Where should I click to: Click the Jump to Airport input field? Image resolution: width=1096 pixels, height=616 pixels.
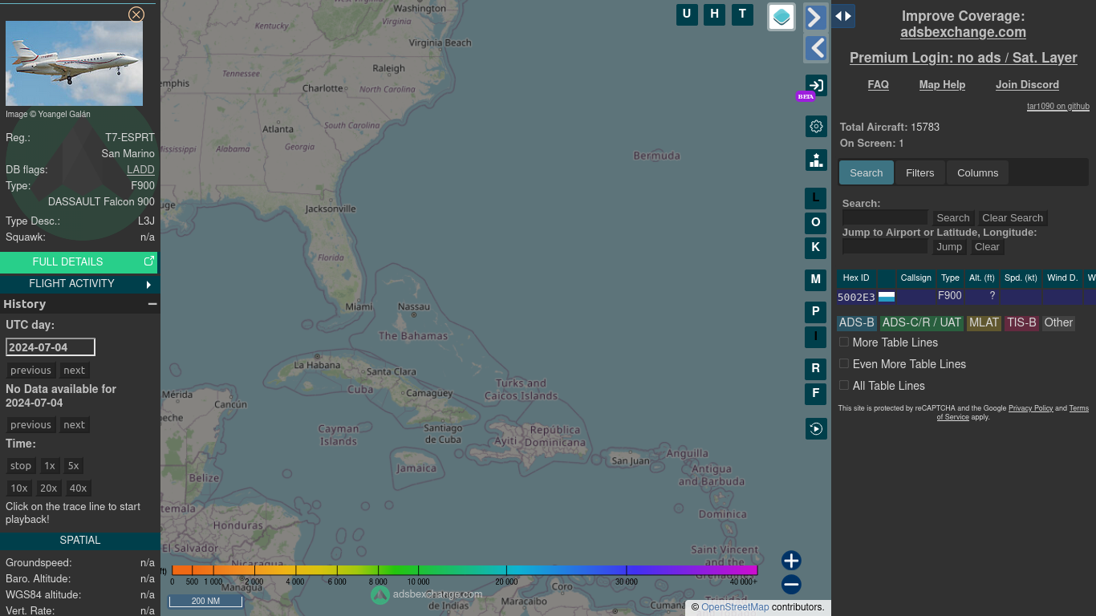pyautogui.click(x=885, y=247)
